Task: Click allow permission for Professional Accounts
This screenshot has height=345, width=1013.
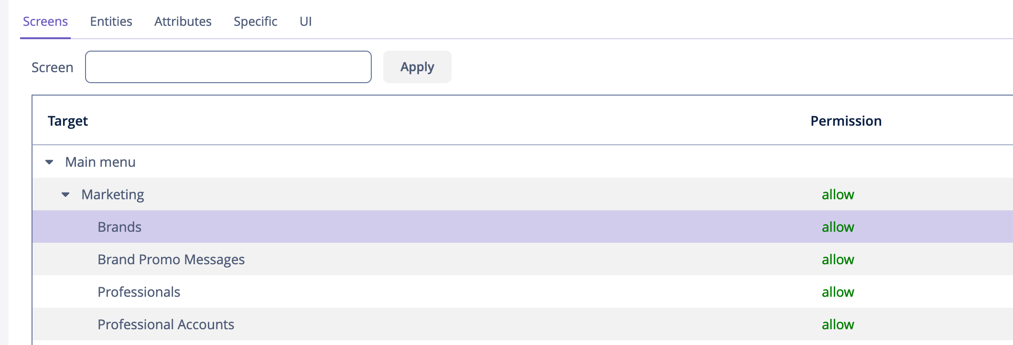Action: (x=838, y=324)
